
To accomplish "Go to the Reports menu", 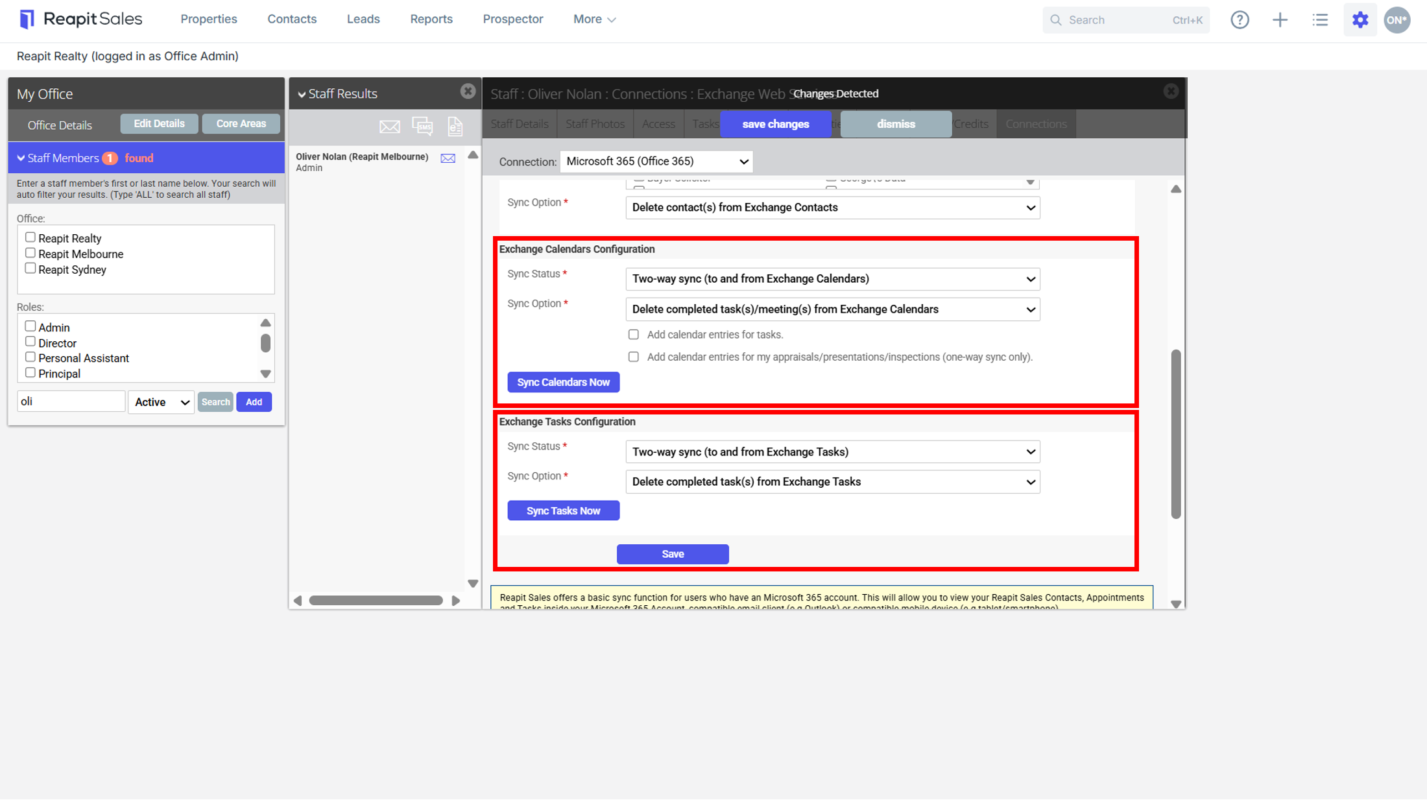I will coord(431,19).
